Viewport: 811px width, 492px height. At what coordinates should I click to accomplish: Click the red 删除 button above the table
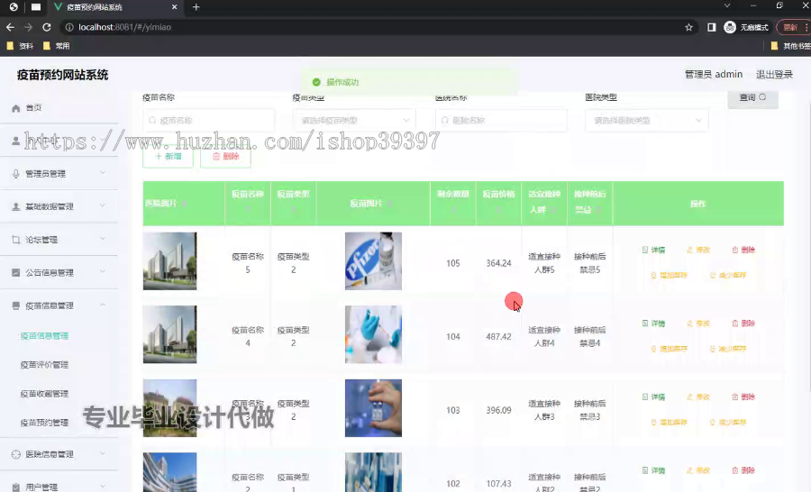tap(225, 156)
